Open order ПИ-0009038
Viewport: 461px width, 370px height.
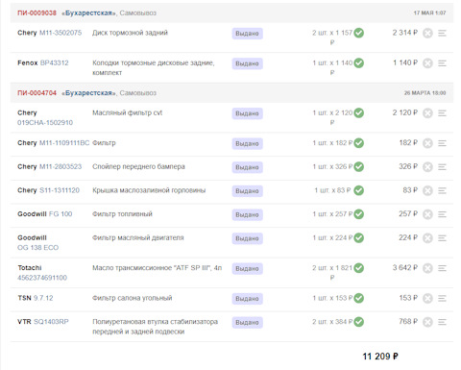[36, 12]
